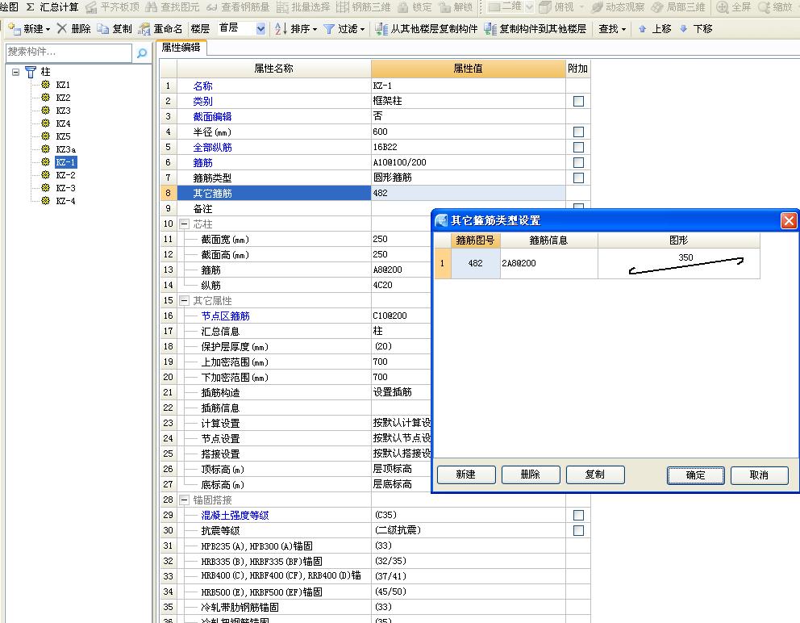Close the 其它箍筋类型设置 dialog
Image resolution: width=800 pixels, height=623 pixels.
point(789,220)
